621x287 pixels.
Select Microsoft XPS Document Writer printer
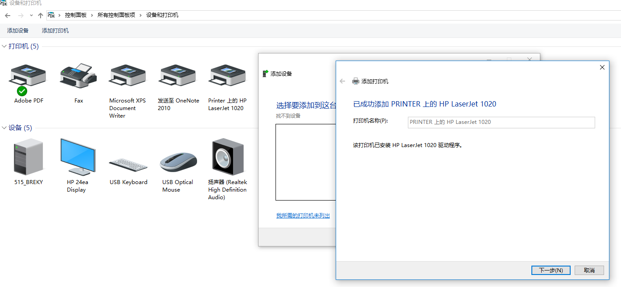pyautogui.click(x=127, y=75)
